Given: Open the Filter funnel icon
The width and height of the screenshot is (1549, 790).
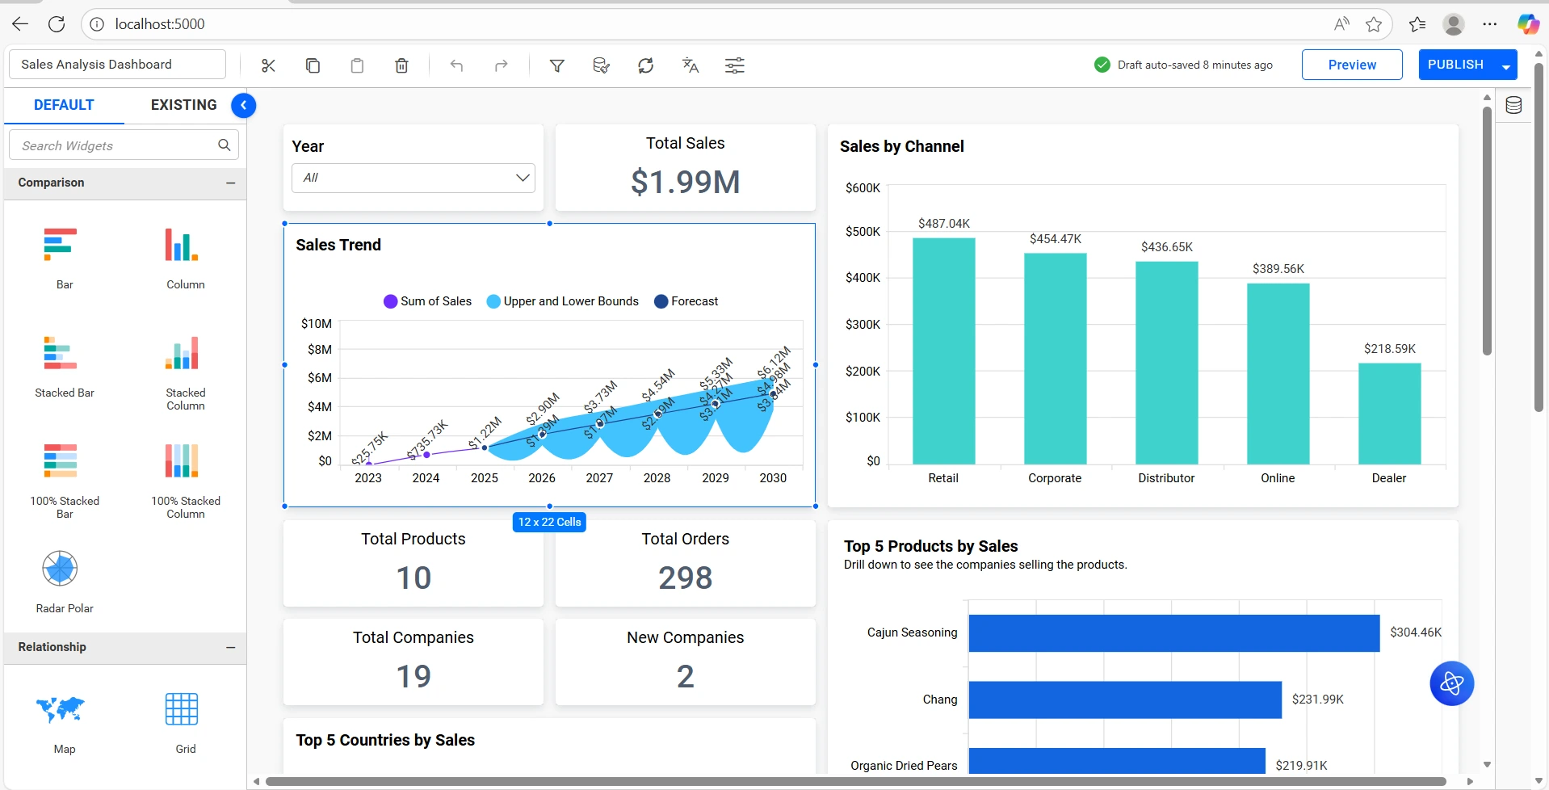Looking at the screenshot, I should click(x=556, y=65).
